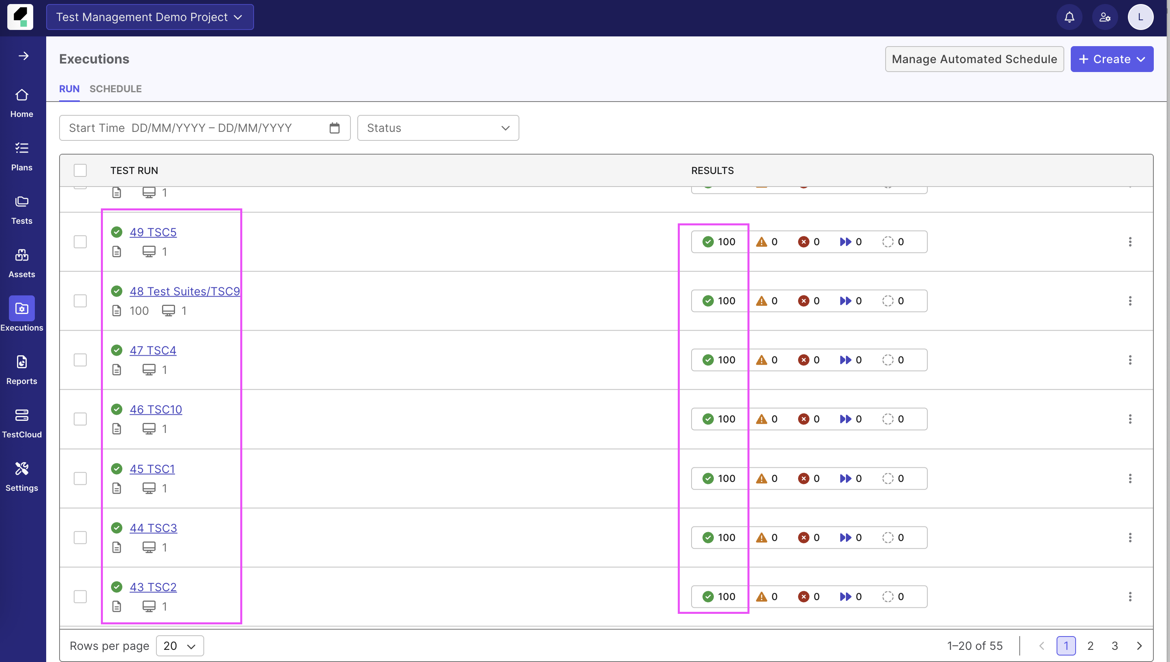1170x662 pixels.
Task: Click Manage Automated Schedule button
Action: click(x=974, y=59)
